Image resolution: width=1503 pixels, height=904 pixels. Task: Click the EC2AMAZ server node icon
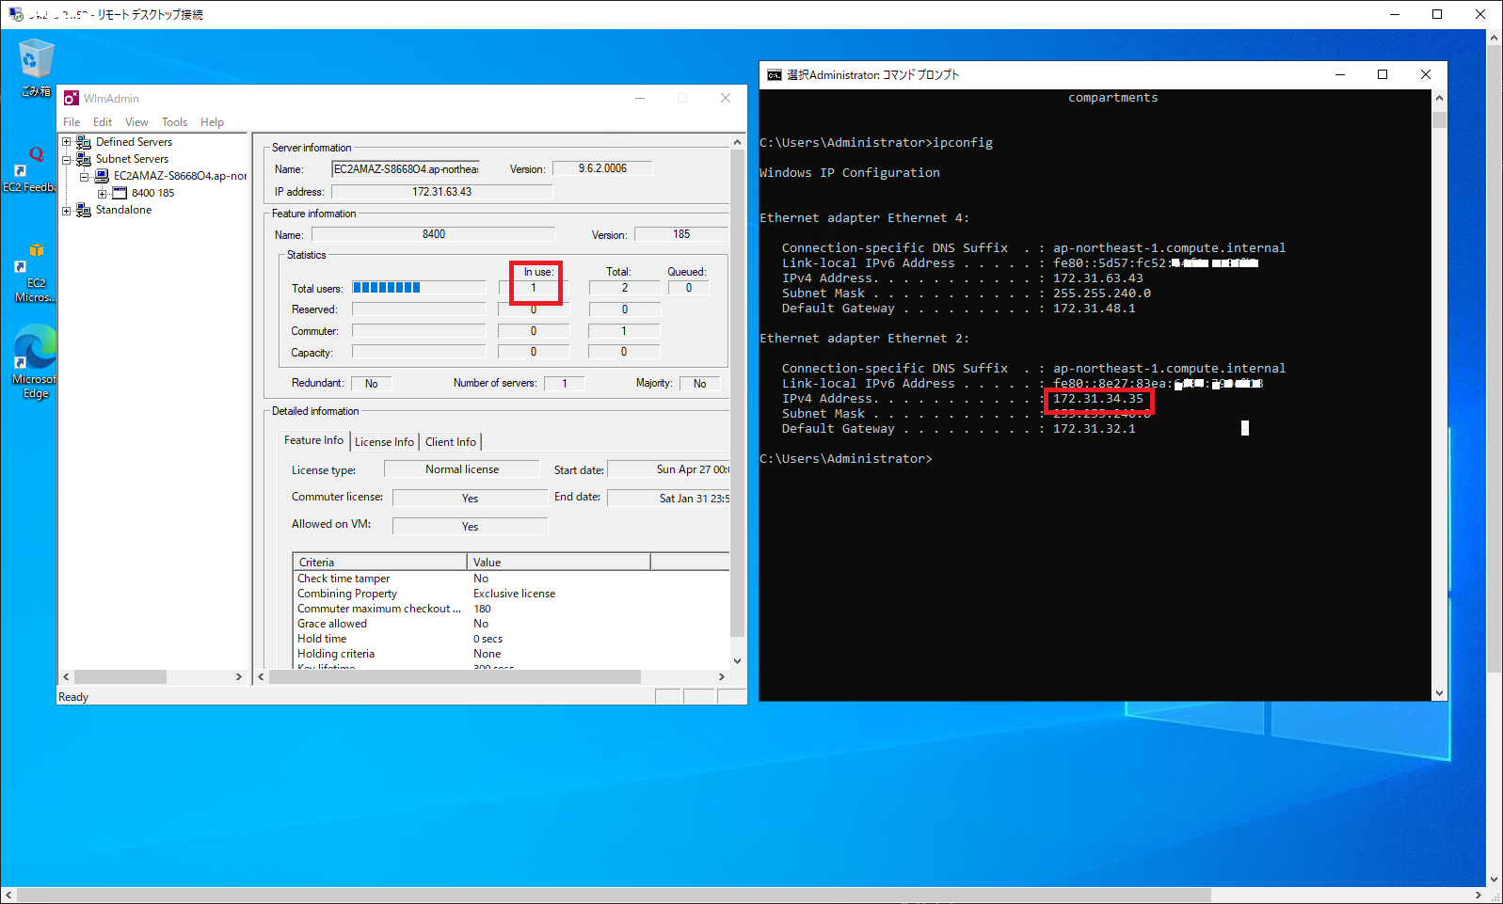pyautogui.click(x=102, y=176)
